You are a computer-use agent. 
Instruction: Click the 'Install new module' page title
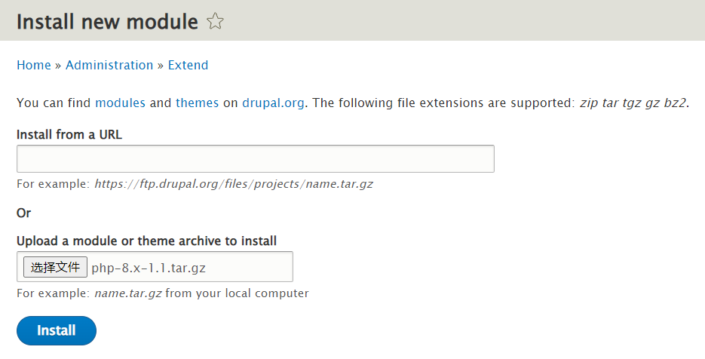107,22
